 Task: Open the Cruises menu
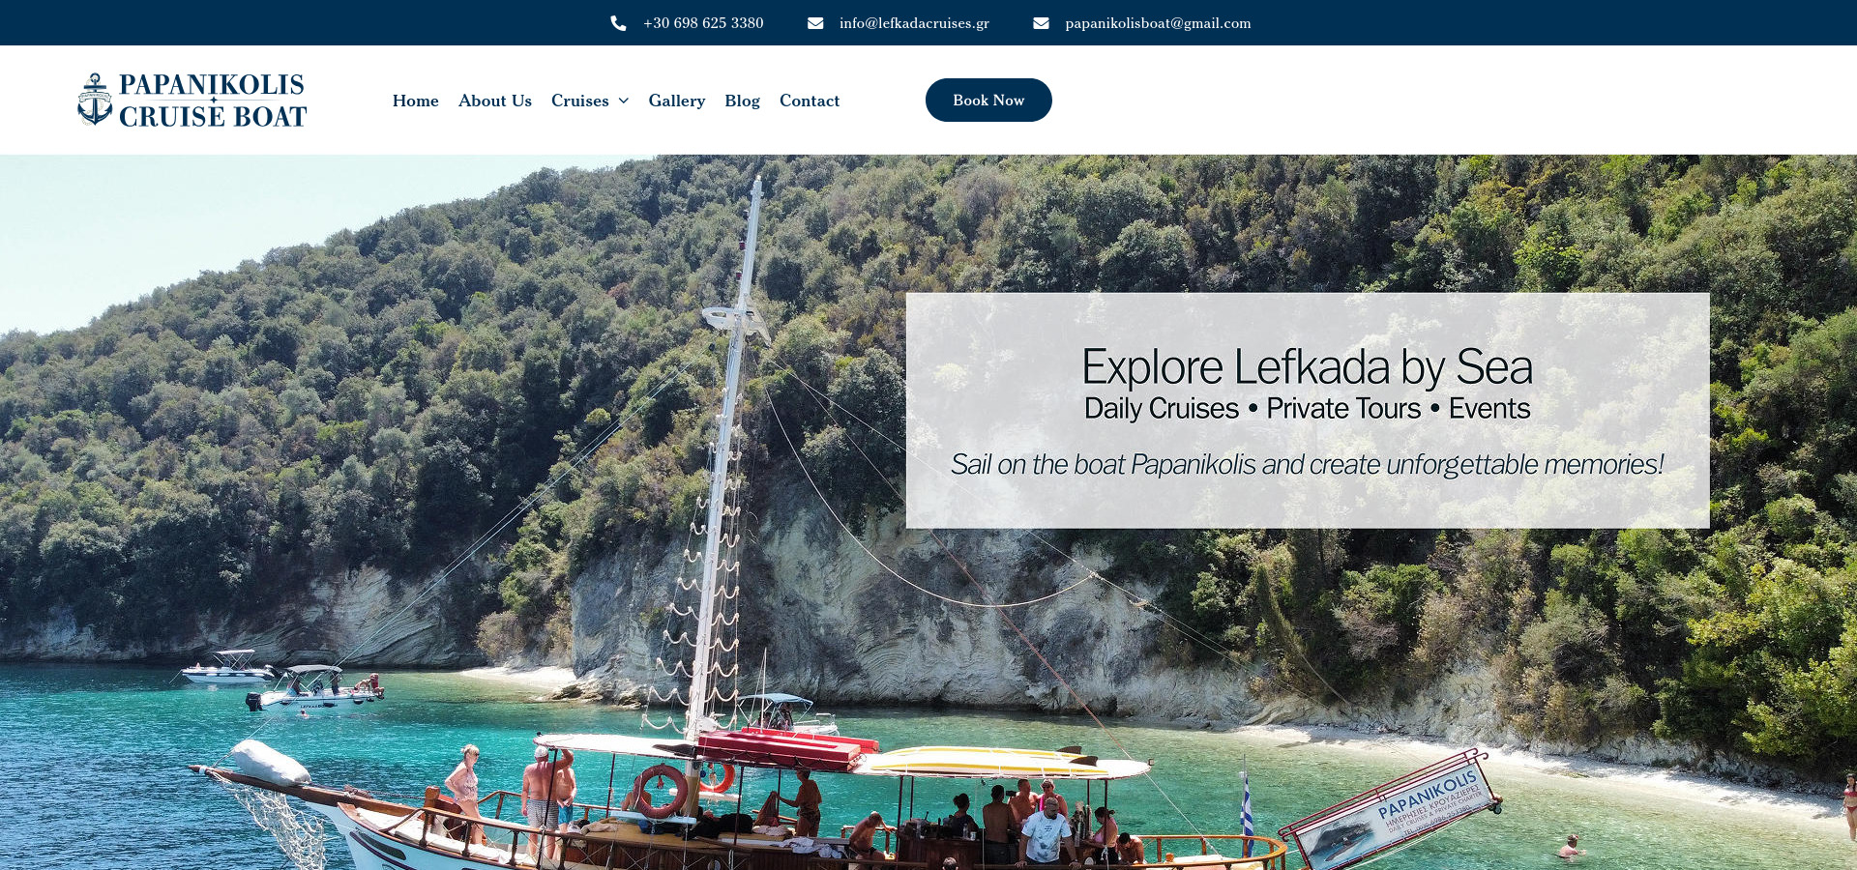pyautogui.click(x=580, y=101)
